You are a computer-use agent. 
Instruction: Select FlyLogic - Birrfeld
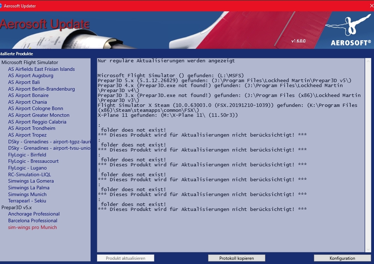27,155
